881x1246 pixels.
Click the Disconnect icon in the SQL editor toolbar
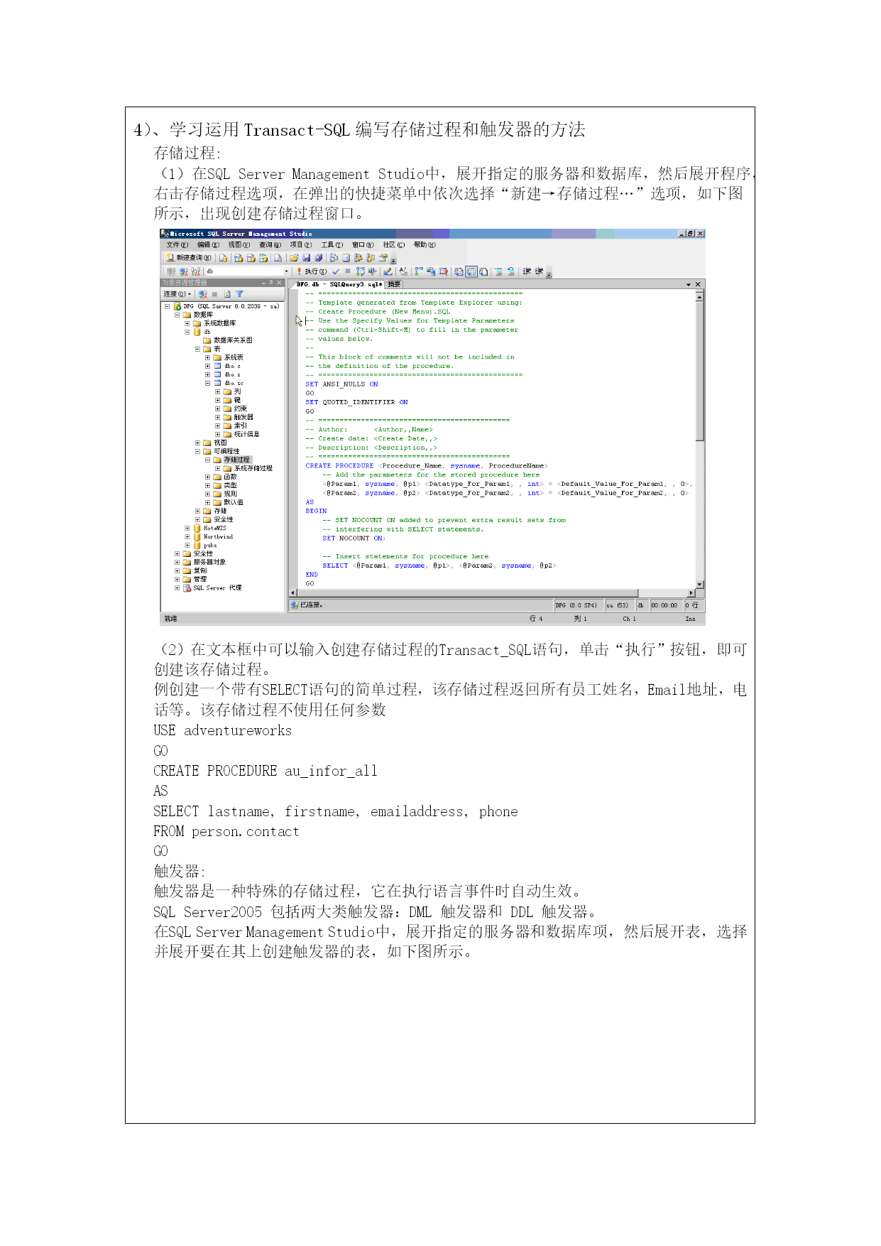pyautogui.click(x=183, y=271)
